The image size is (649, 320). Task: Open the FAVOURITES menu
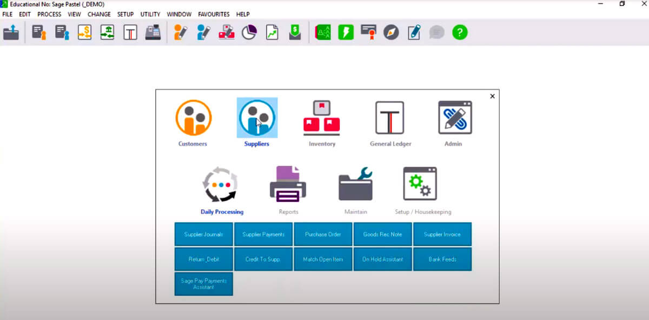click(x=214, y=14)
